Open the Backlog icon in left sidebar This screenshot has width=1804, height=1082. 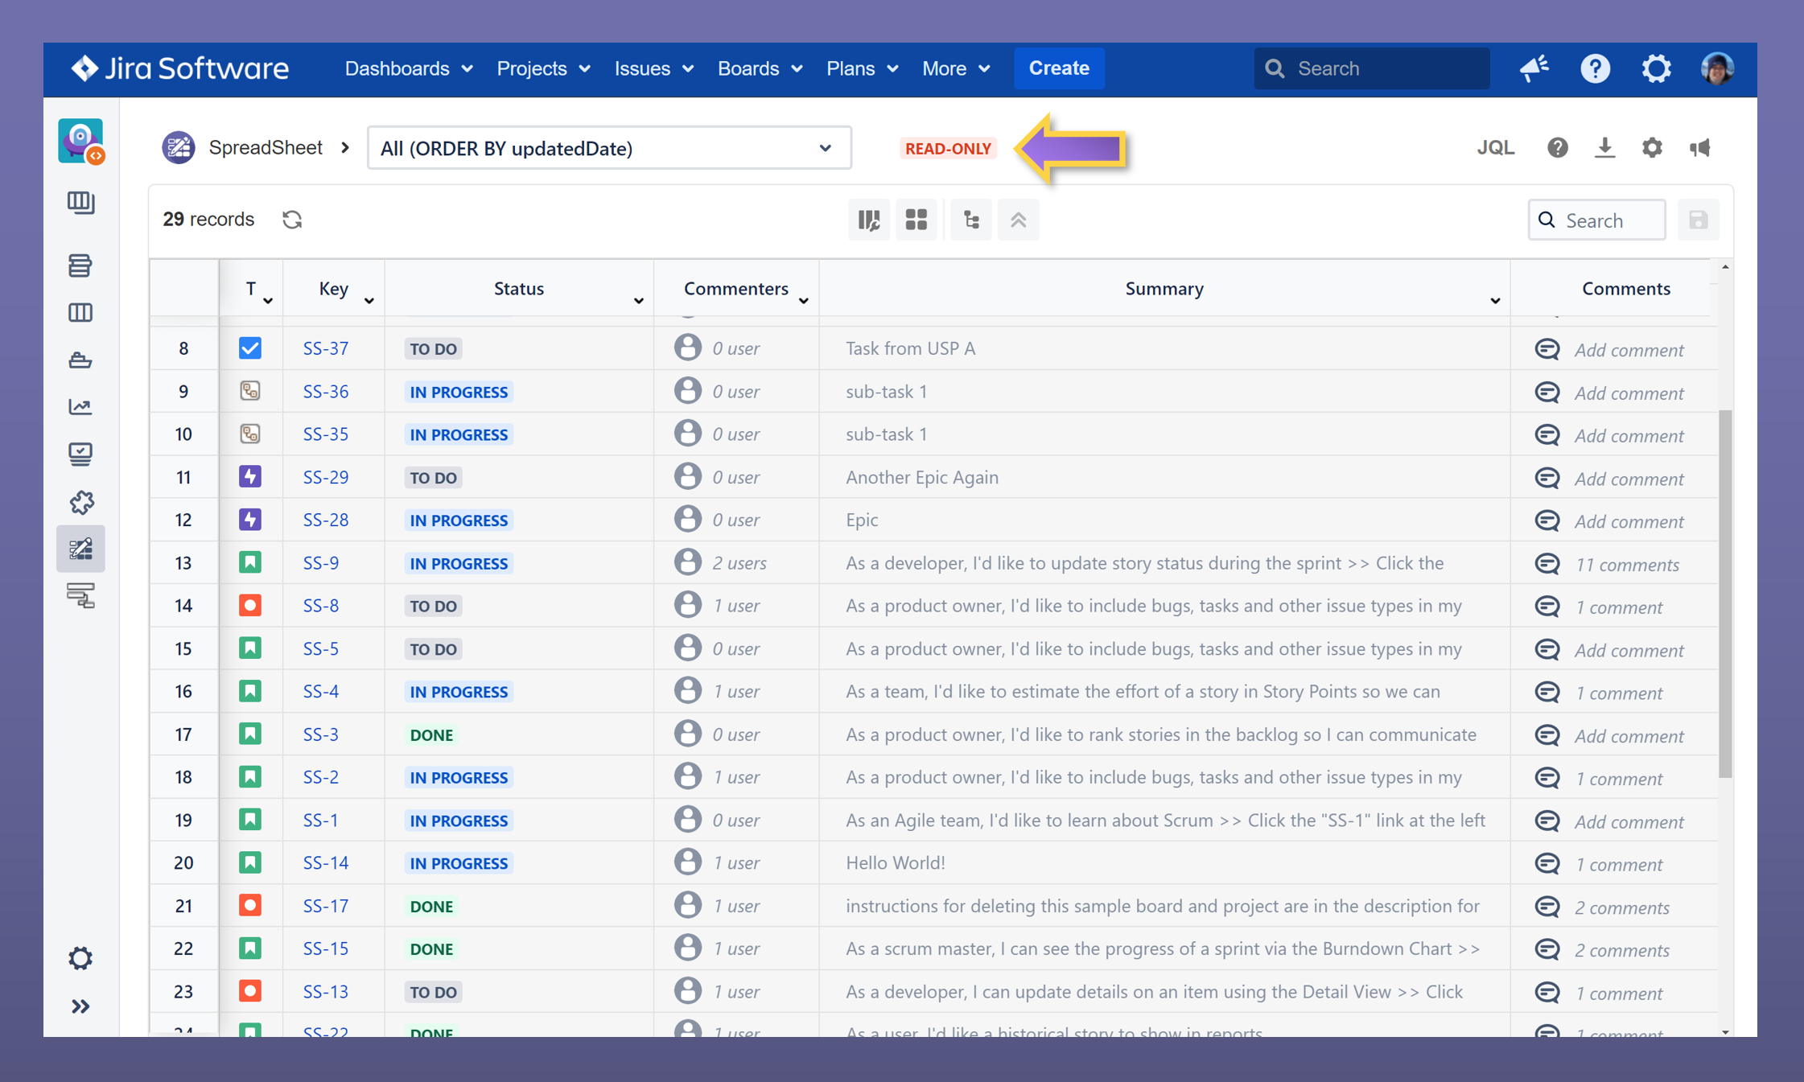[80, 265]
